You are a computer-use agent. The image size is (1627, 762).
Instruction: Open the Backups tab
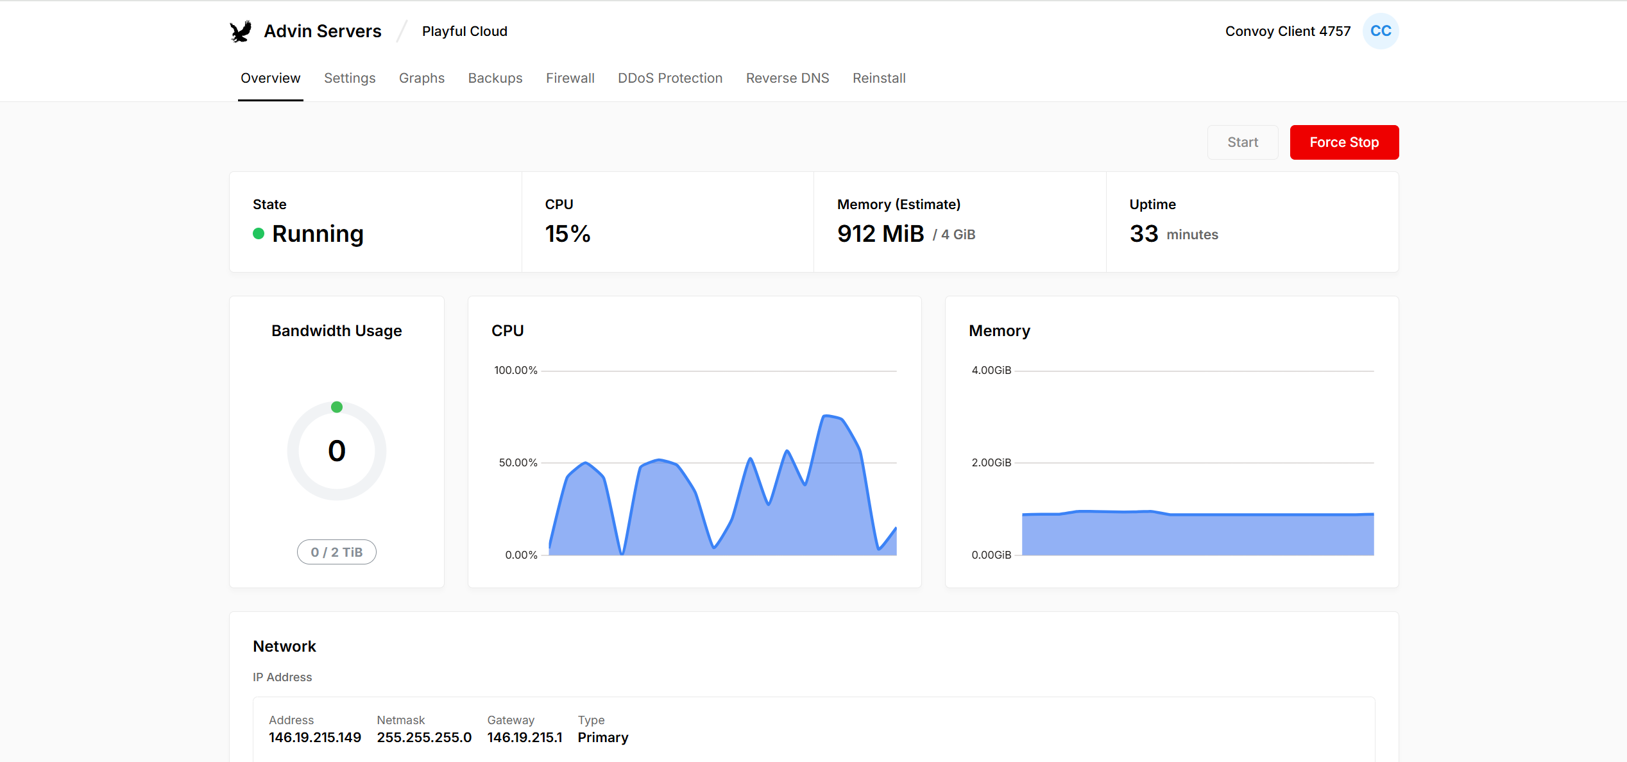click(495, 78)
